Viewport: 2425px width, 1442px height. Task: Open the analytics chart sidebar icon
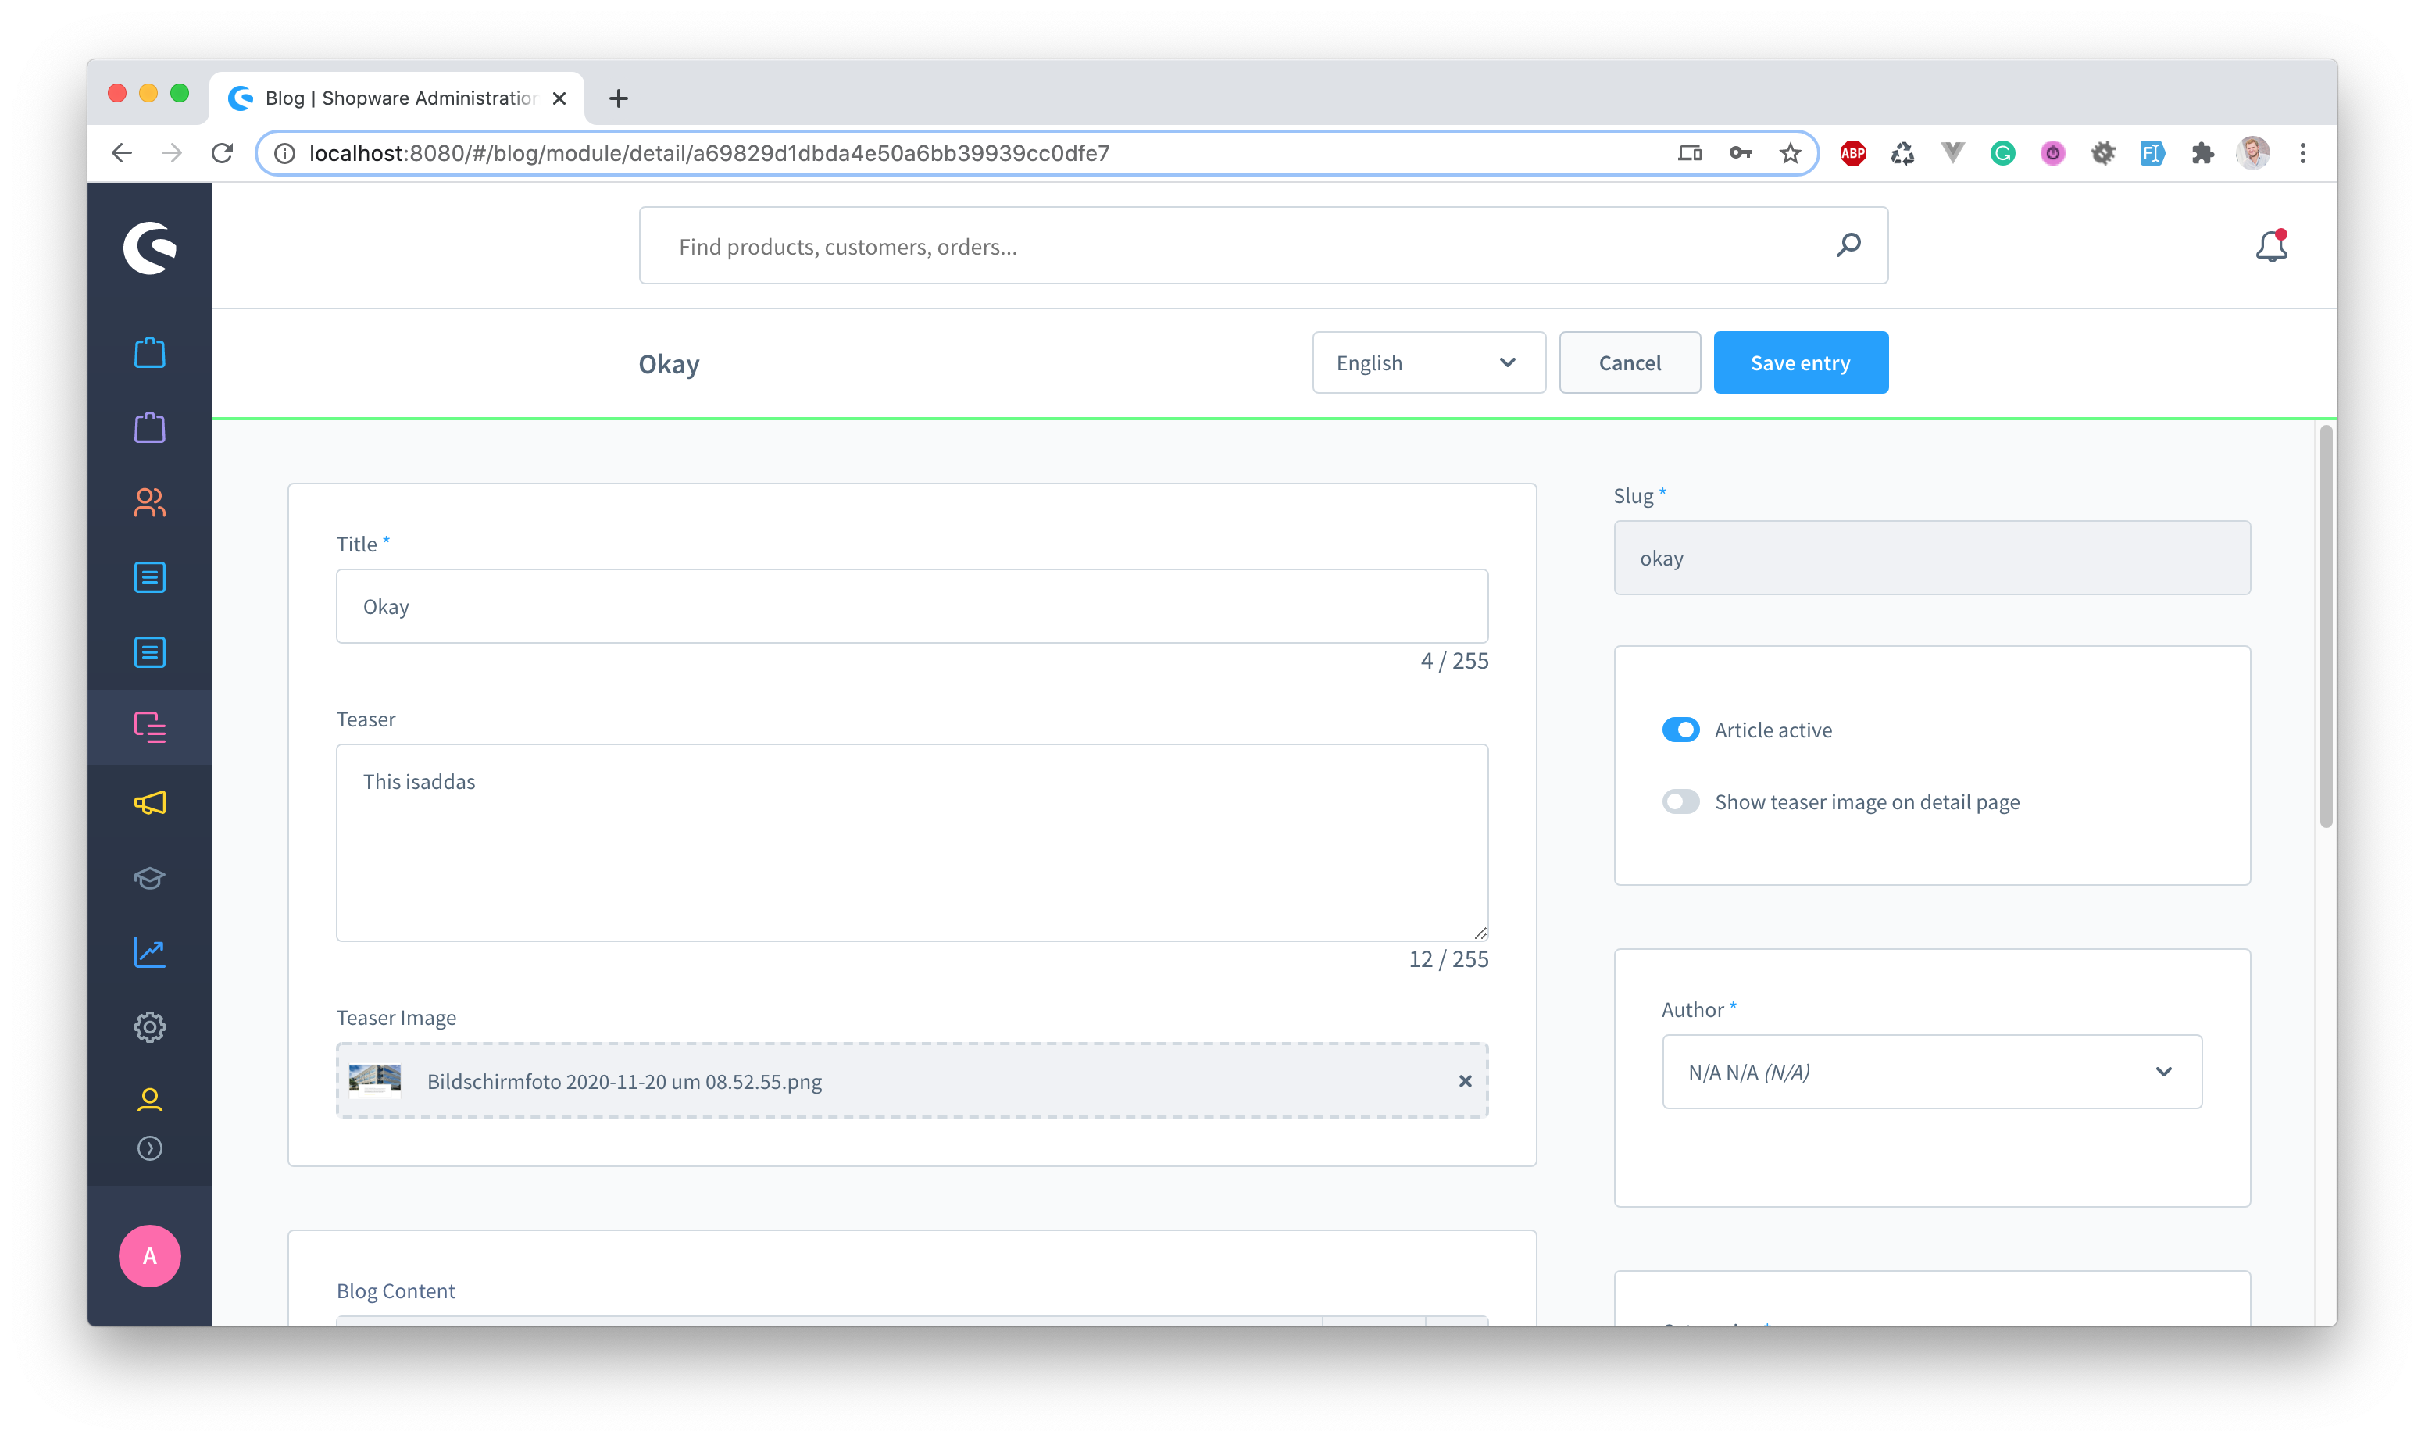click(x=150, y=952)
